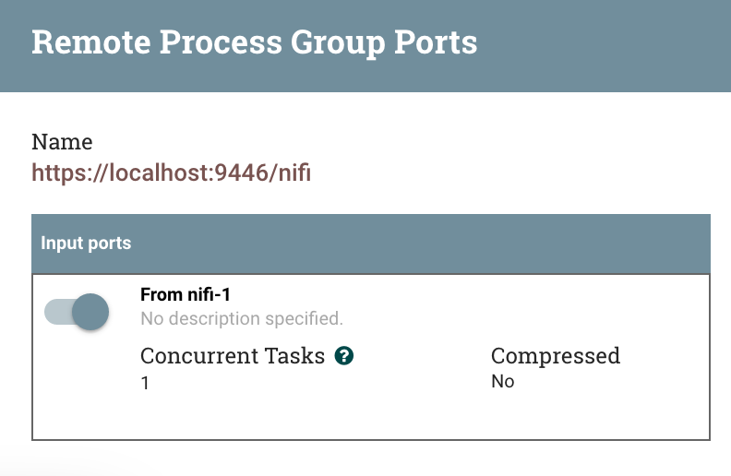Click the round knob of the transmission switch
Viewport: 731px width, 476px height.
90,312
